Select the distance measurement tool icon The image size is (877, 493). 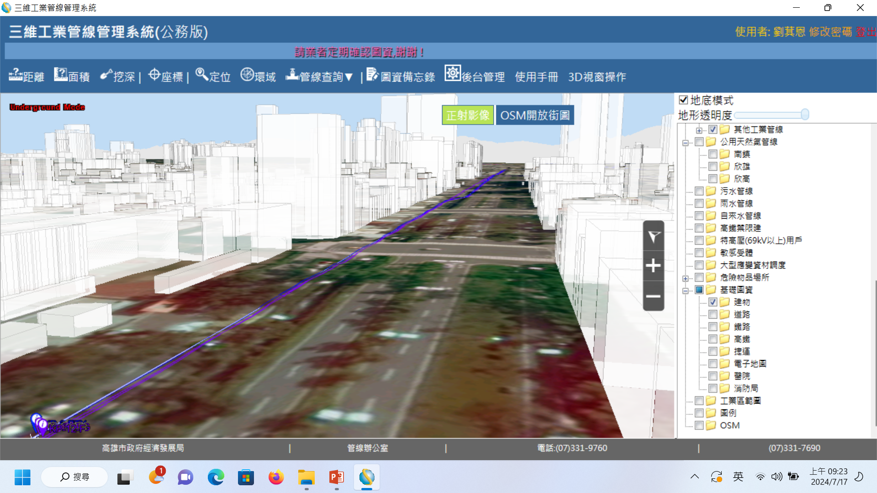pyautogui.click(x=16, y=74)
